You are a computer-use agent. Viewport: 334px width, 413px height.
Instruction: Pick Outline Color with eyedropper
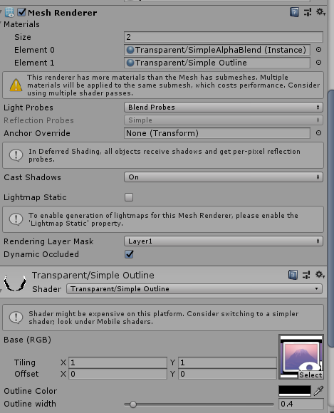(x=318, y=391)
